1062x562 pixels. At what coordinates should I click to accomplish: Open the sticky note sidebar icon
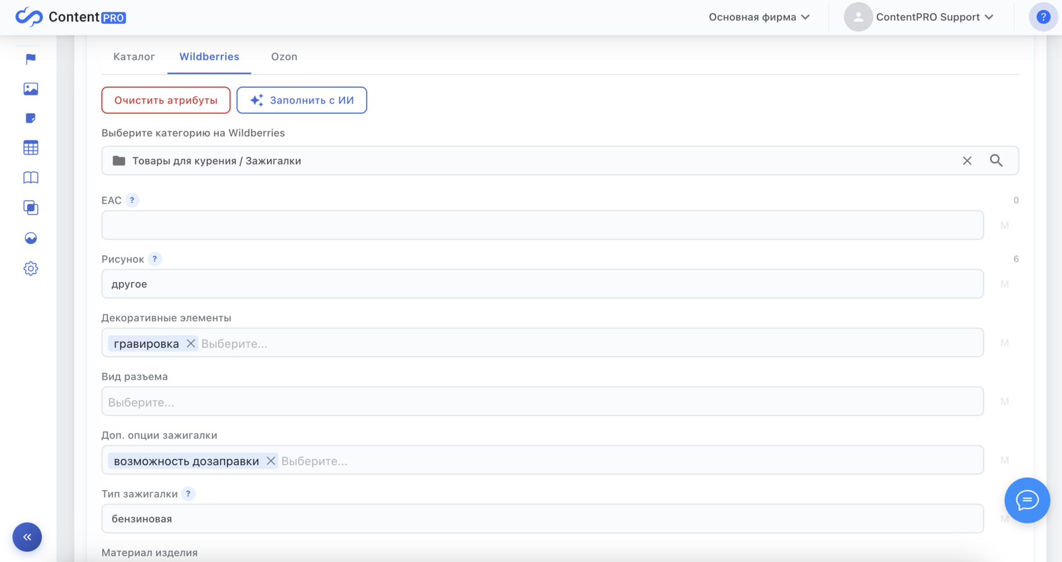[30, 118]
